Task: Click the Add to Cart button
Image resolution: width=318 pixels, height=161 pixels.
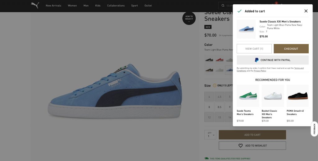Action: click(252, 135)
